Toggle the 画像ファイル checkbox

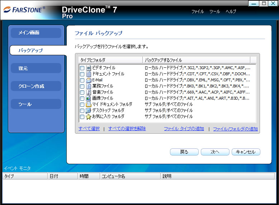click(x=82, y=99)
